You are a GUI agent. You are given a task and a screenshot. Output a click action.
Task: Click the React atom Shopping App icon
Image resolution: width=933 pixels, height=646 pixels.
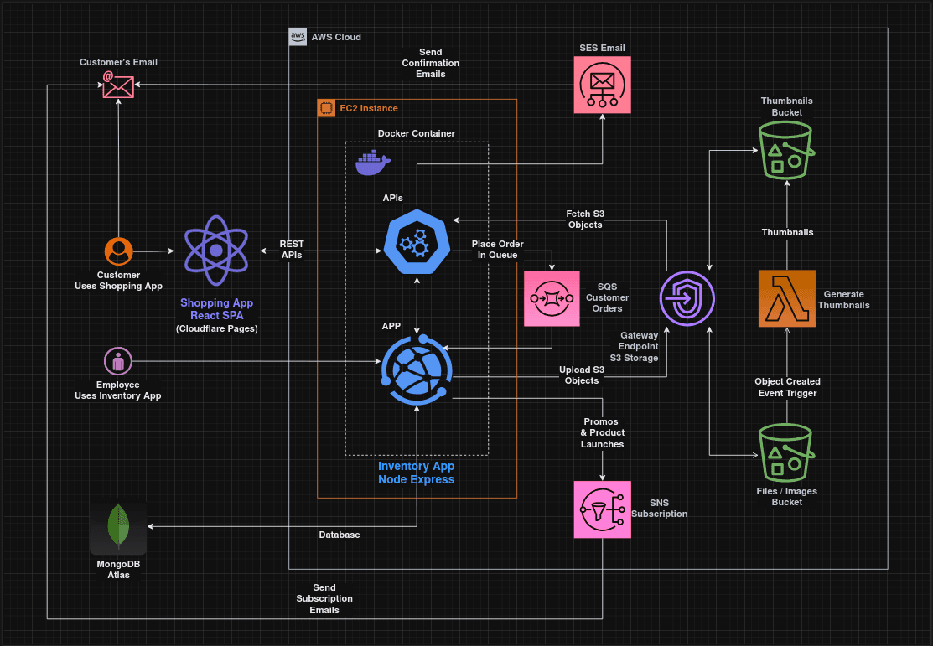(216, 250)
